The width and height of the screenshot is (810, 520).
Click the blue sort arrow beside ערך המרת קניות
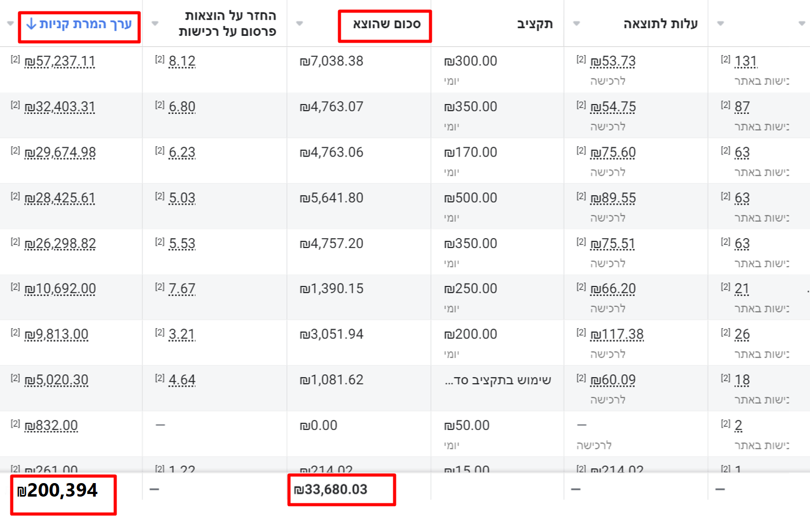(31, 24)
